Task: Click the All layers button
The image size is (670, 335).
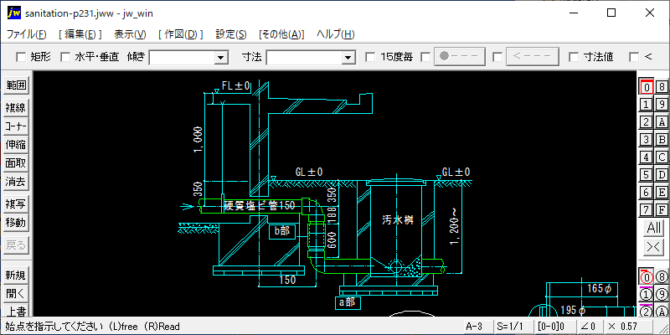Action: click(x=653, y=228)
